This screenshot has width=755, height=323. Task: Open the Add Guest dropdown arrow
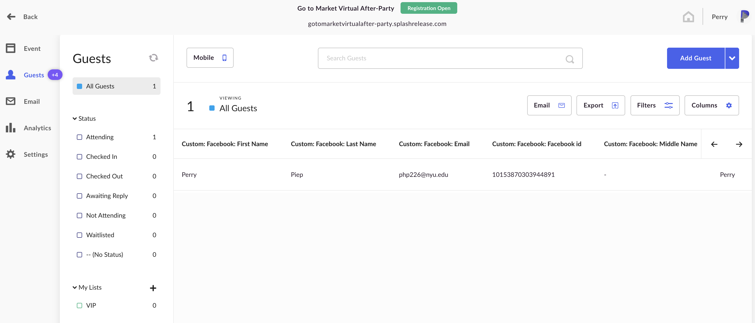(x=732, y=58)
